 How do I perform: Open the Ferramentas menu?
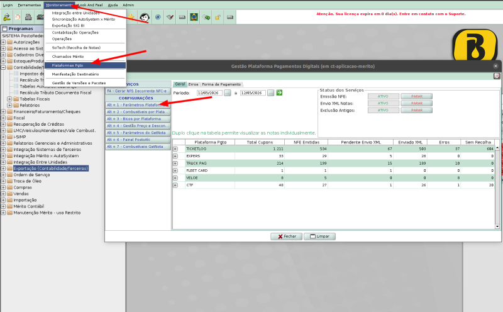click(x=29, y=5)
